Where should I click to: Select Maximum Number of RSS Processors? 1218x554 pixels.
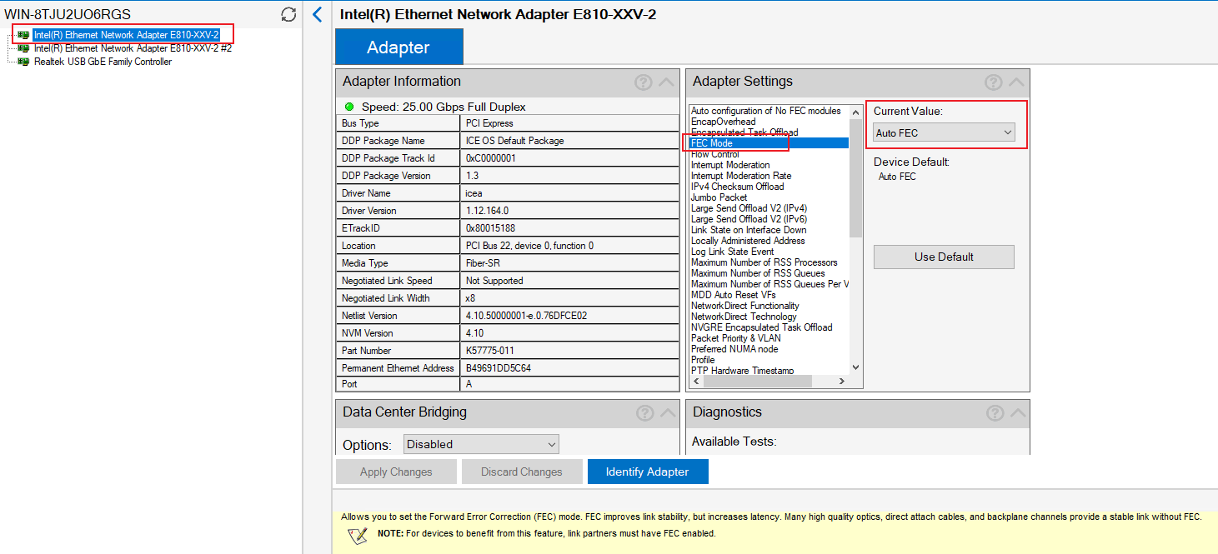[764, 262]
